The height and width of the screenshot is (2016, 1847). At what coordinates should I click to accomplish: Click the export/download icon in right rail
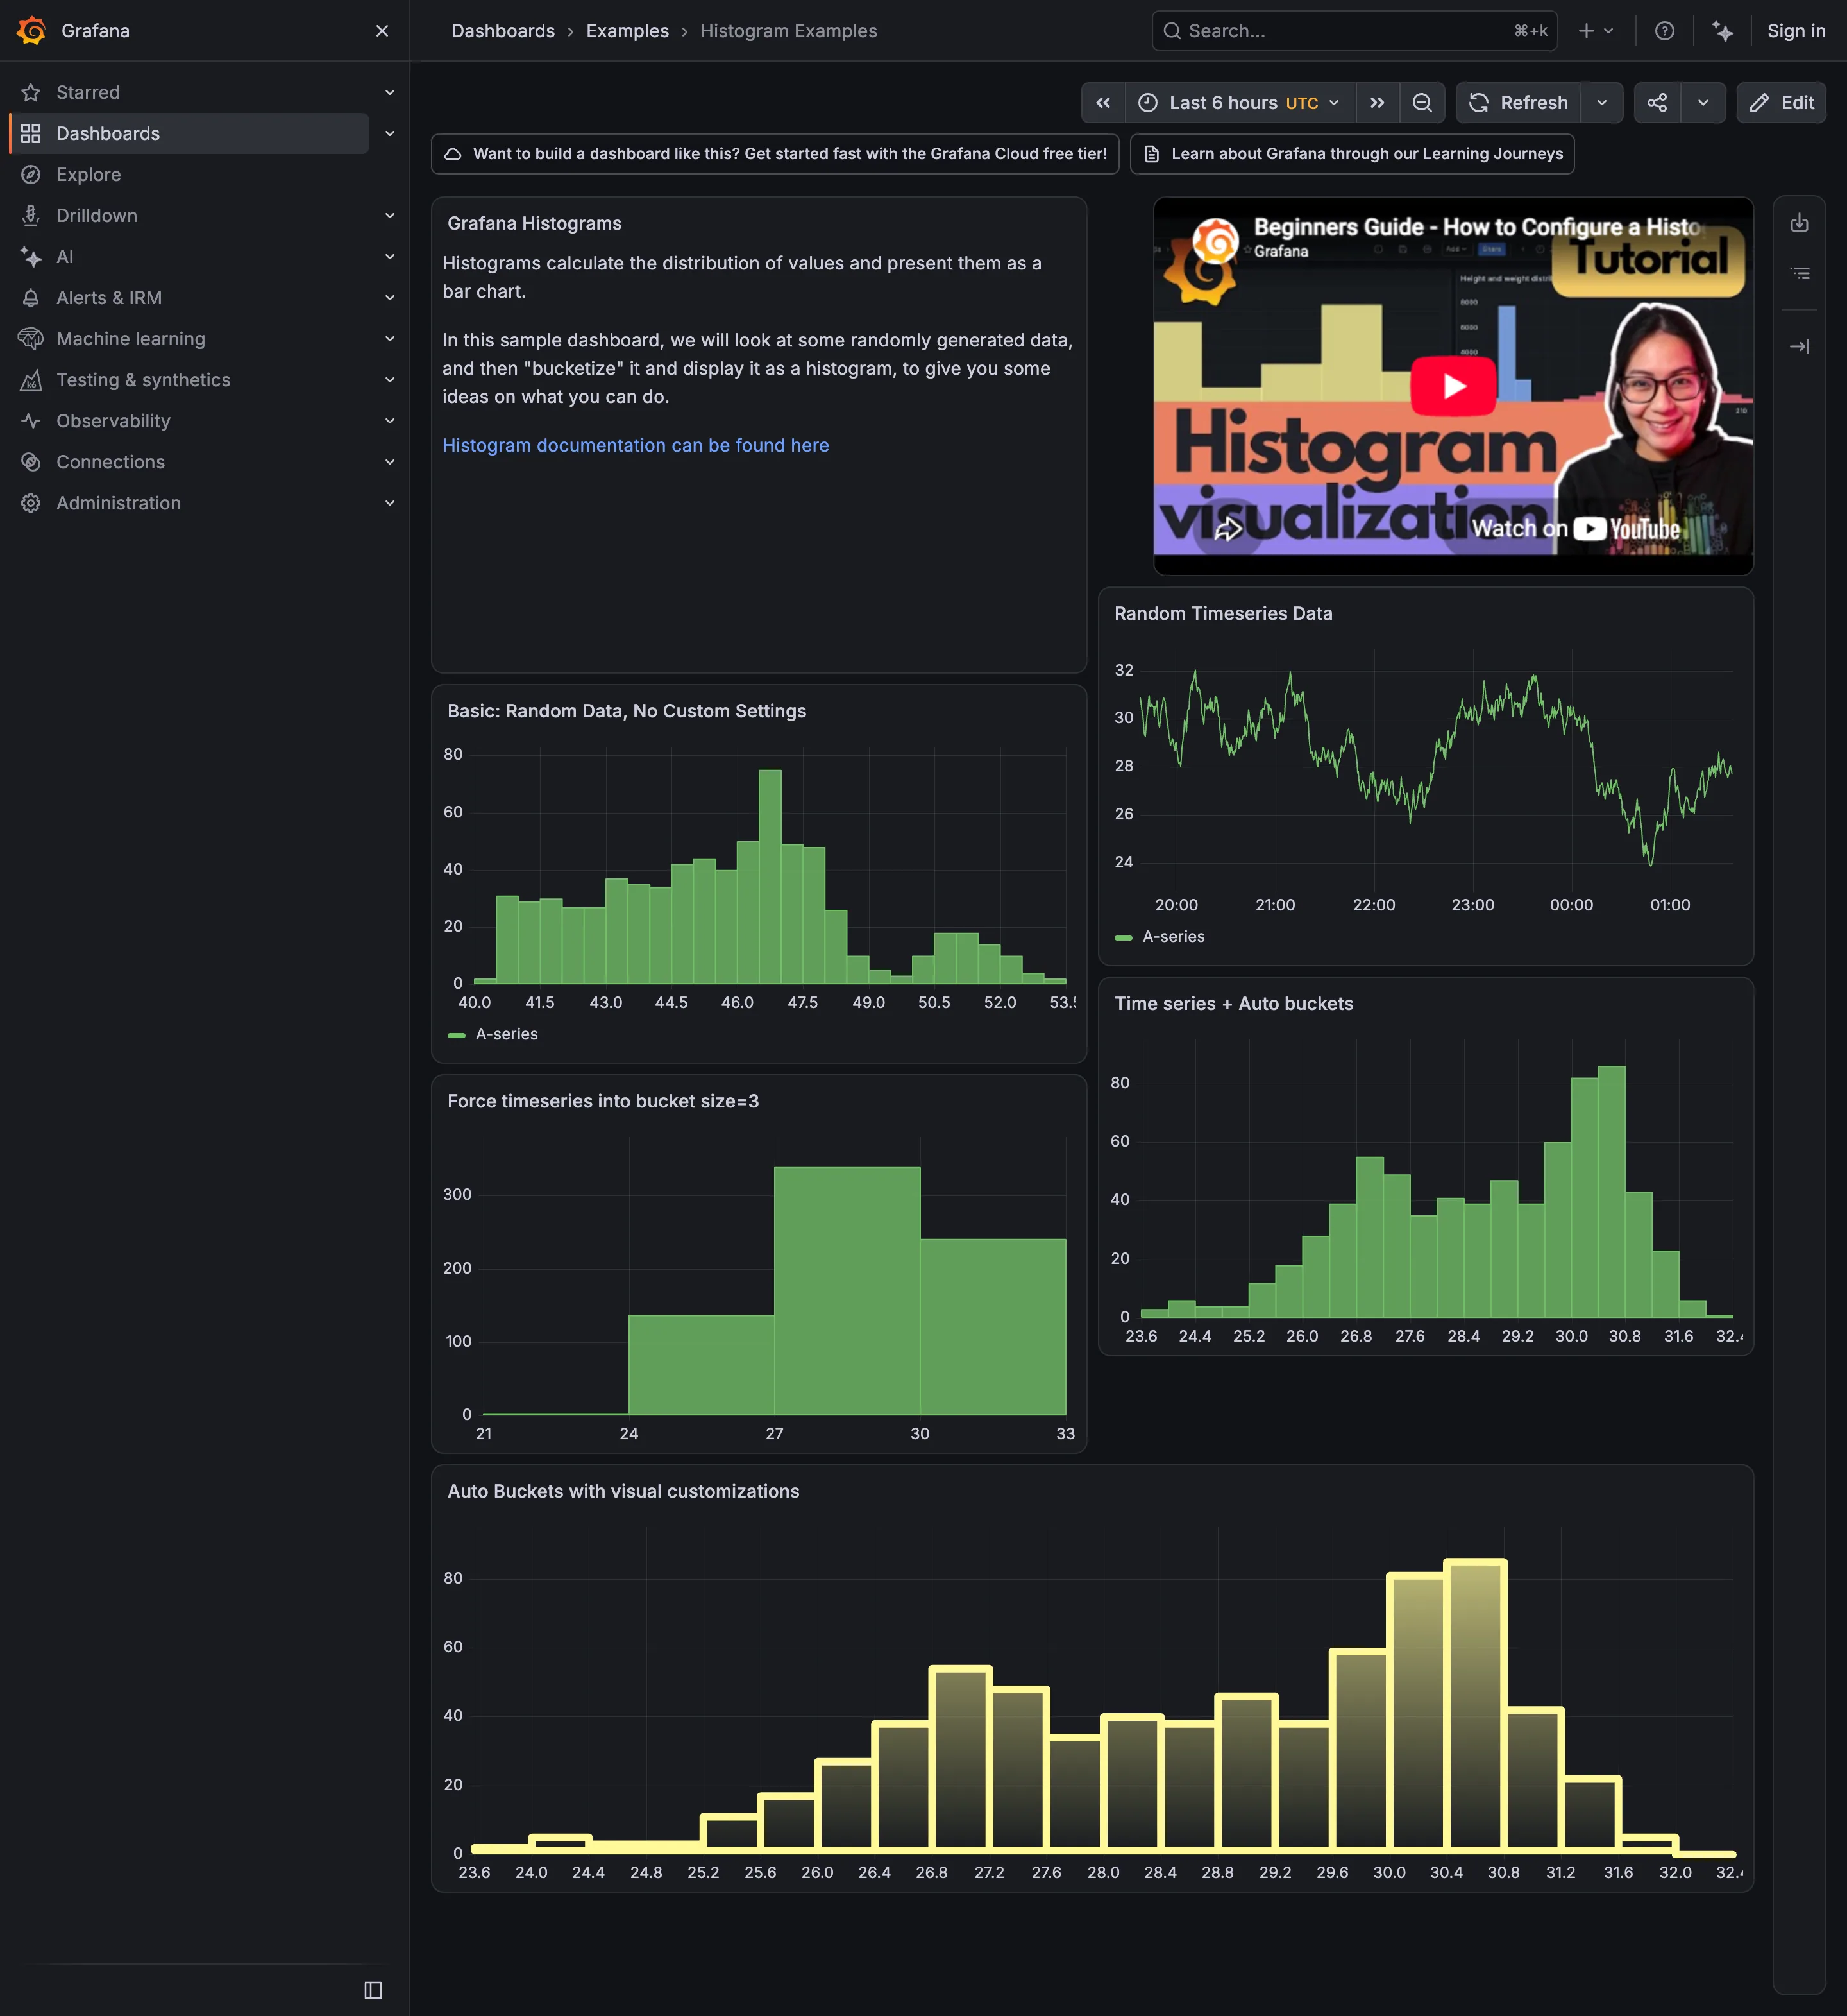(1799, 222)
